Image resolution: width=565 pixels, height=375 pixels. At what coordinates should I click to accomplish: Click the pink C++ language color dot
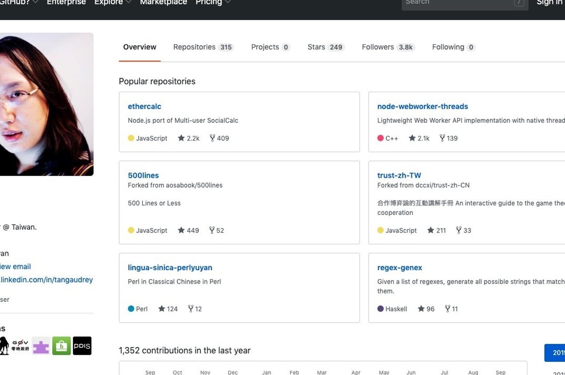(x=381, y=138)
